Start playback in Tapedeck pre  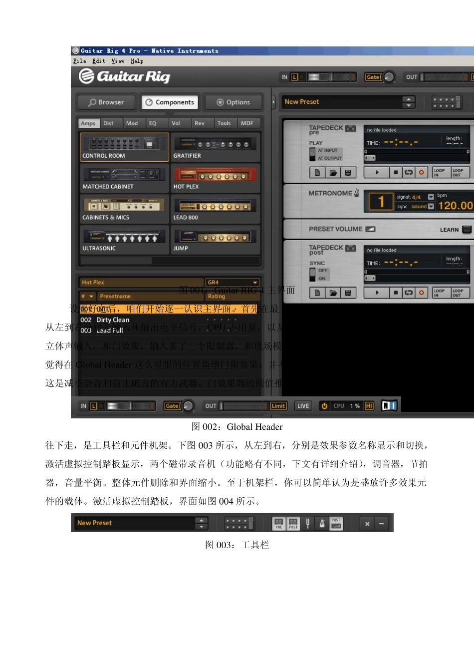pyautogui.click(x=377, y=172)
